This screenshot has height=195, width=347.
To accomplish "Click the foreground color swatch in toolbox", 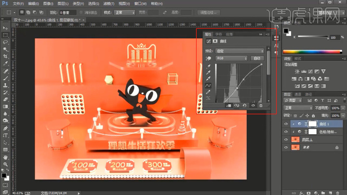I will pos(4,176).
